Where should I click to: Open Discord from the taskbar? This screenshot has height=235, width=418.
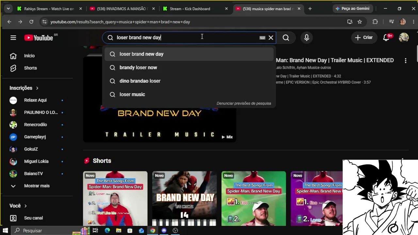click(164, 230)
